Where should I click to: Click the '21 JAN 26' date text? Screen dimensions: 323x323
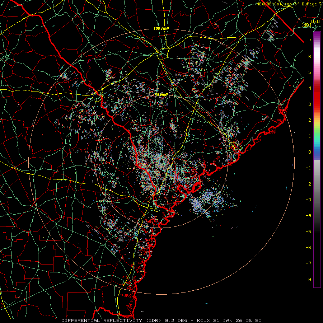tap(227, 320)
